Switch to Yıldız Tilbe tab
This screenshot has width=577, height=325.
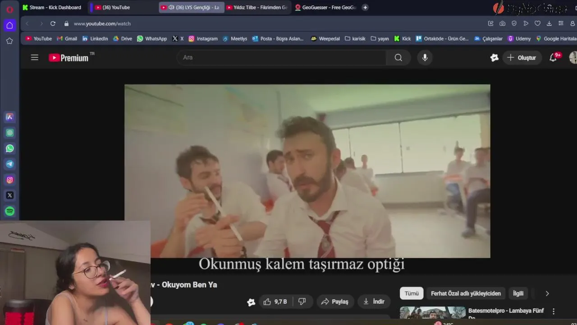(x=257, y=7)
